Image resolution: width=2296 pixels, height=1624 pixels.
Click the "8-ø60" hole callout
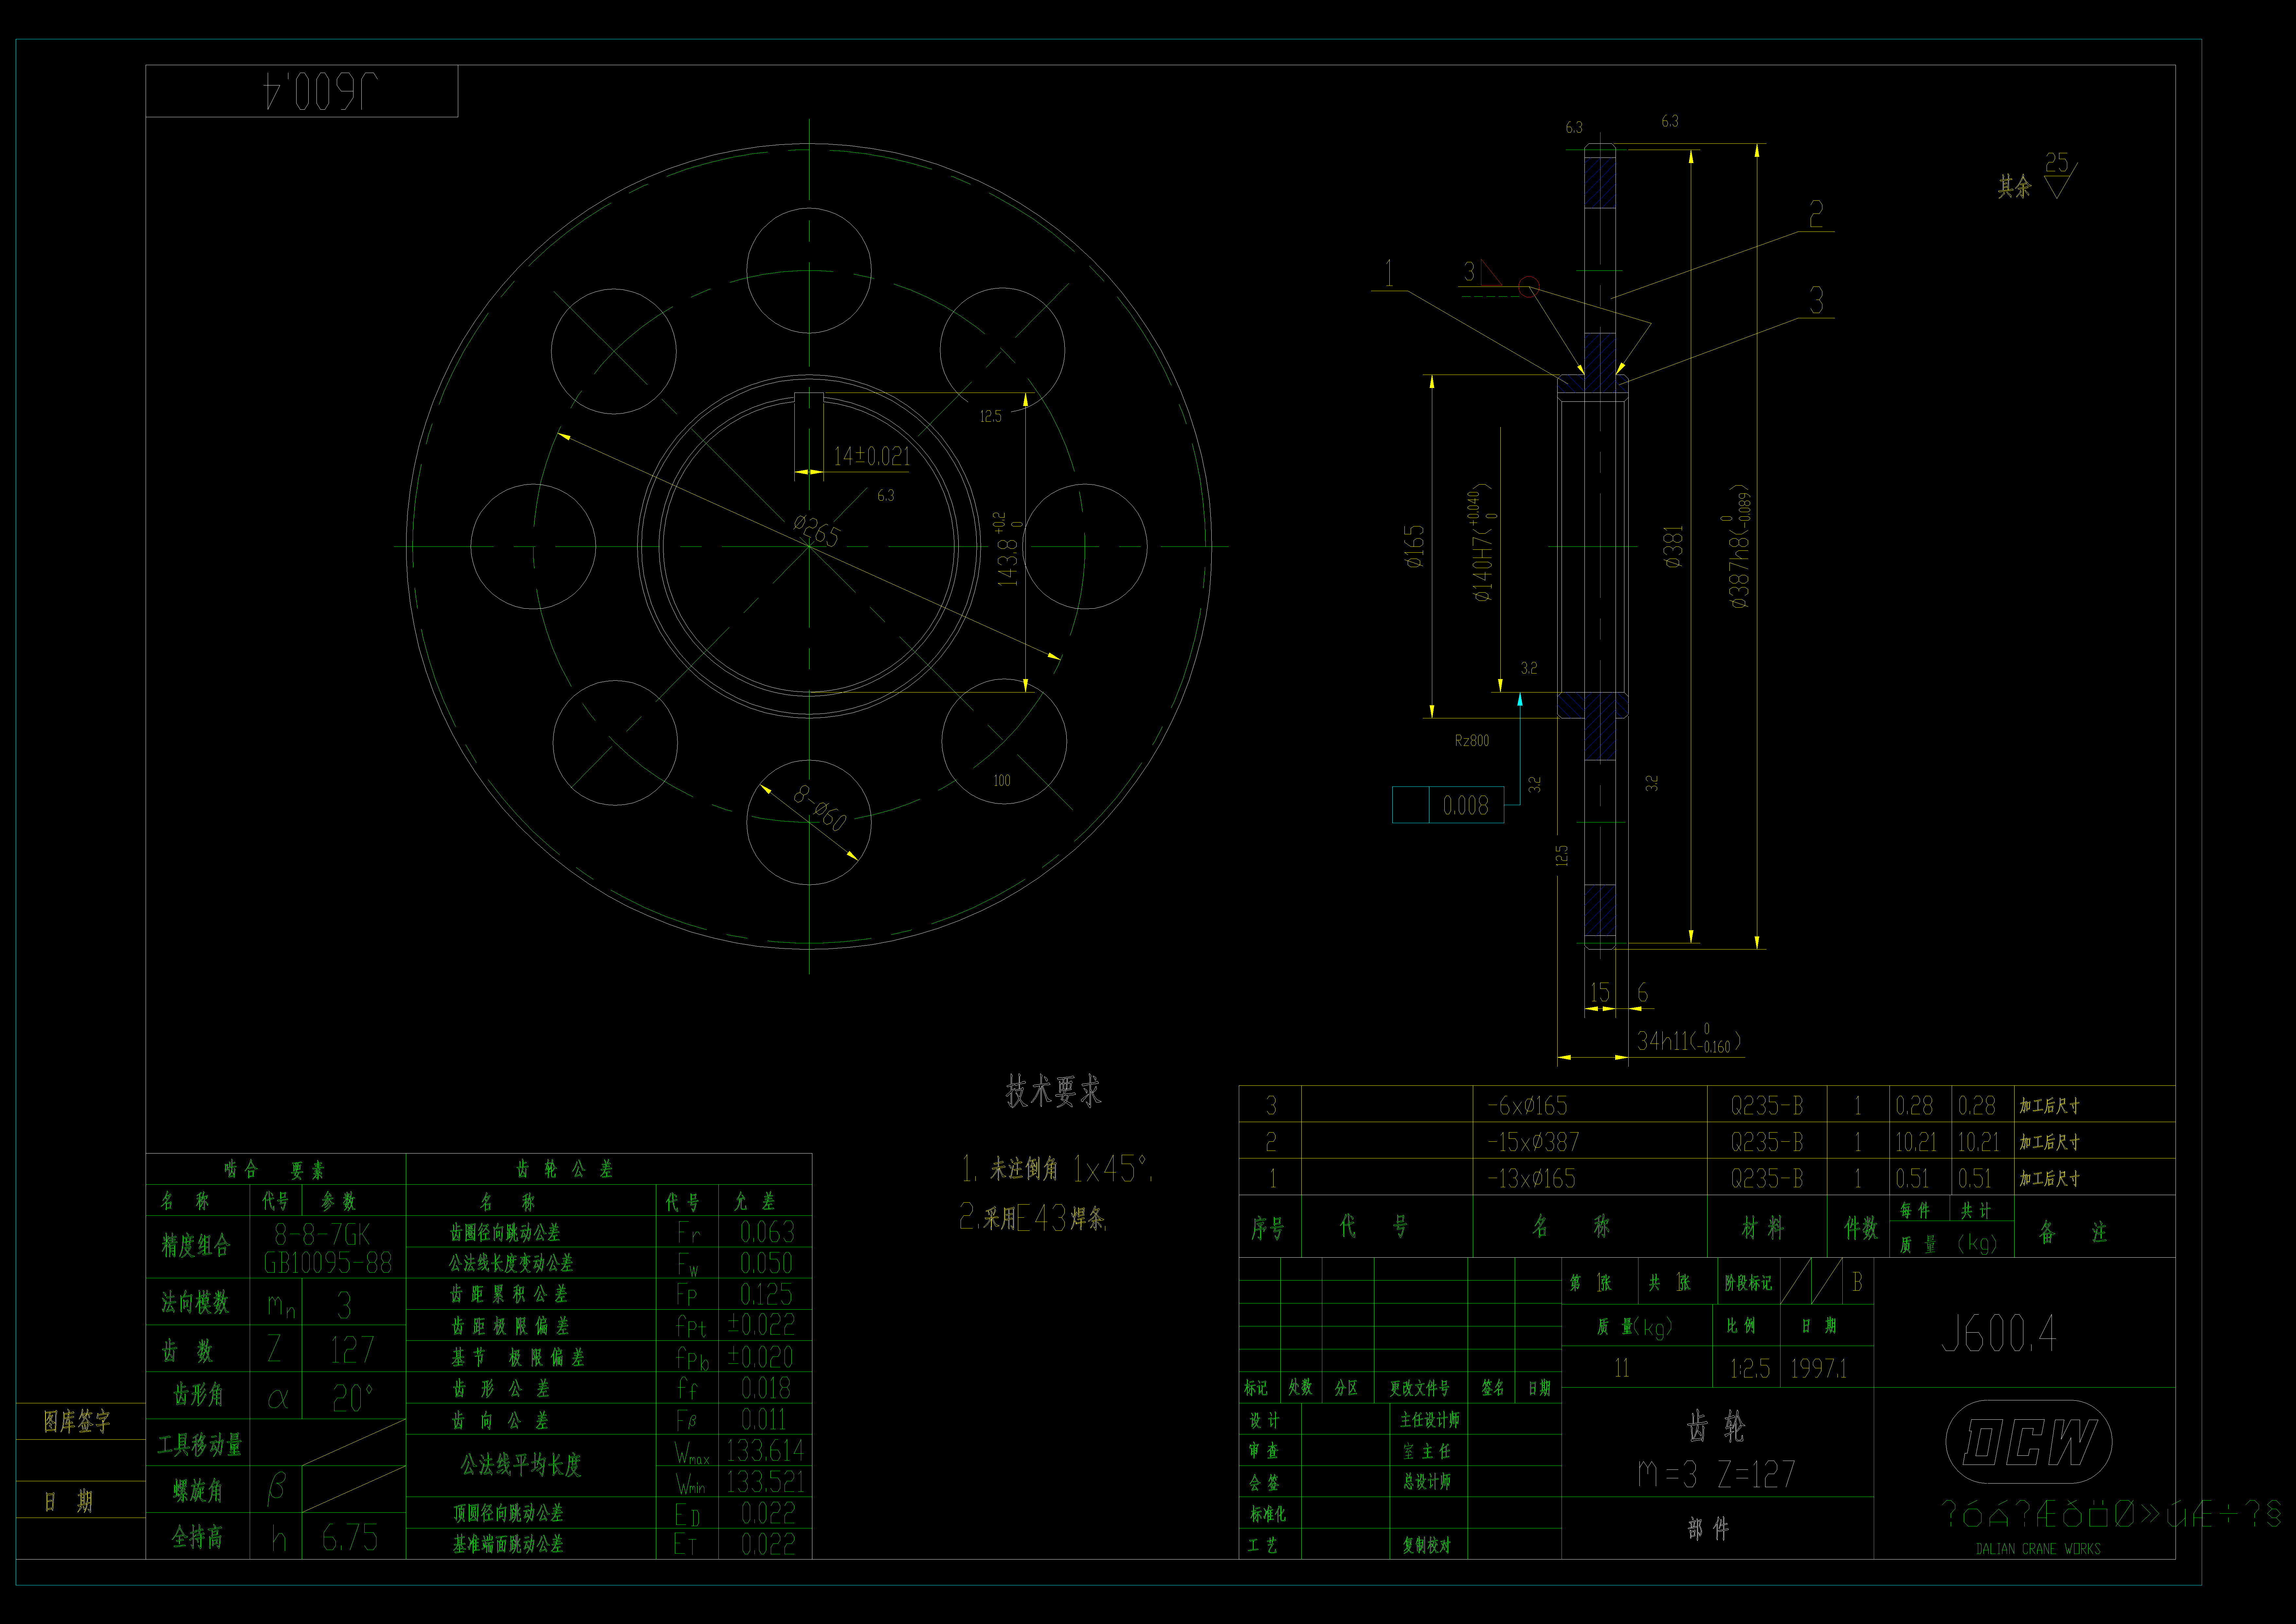coord(820,808)
